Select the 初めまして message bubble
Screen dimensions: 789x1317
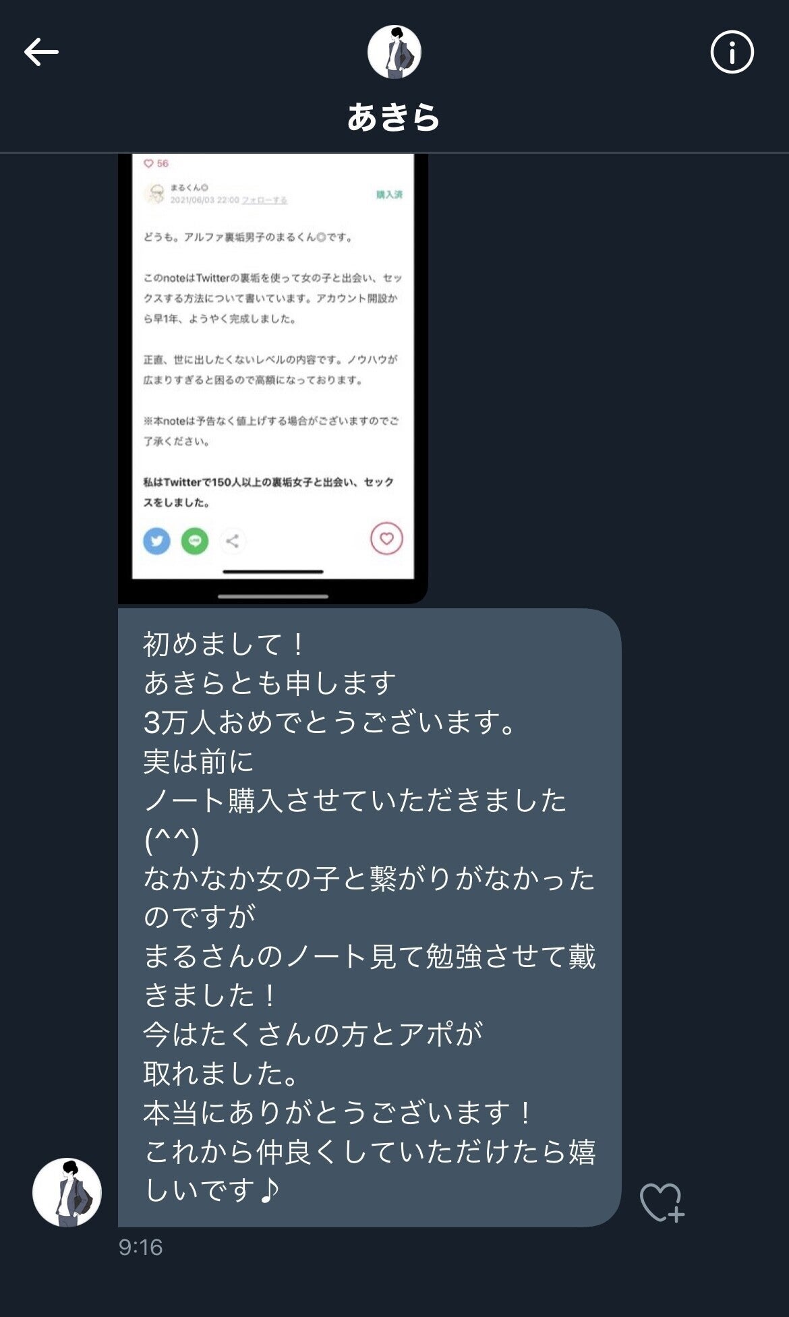(370, 917)
